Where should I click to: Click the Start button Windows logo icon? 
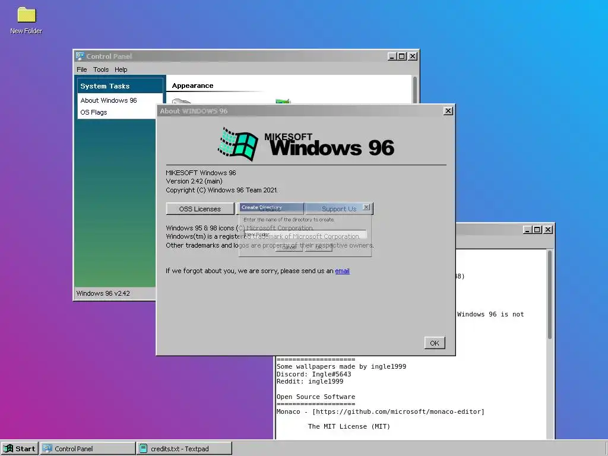coord(8,449)
